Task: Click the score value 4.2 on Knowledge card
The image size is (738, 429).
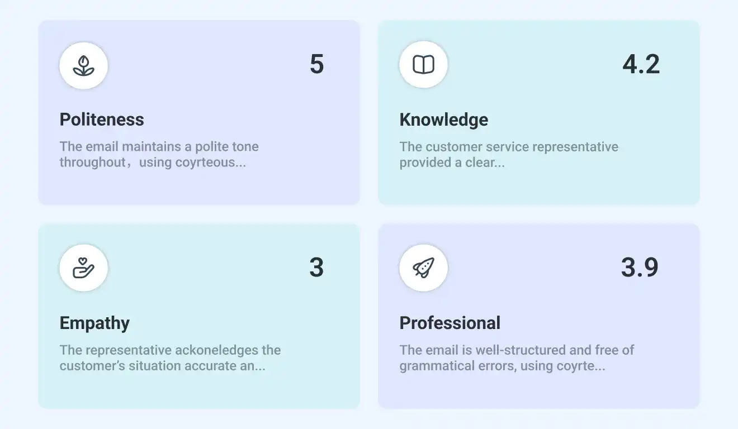Action: coord(642,65)
